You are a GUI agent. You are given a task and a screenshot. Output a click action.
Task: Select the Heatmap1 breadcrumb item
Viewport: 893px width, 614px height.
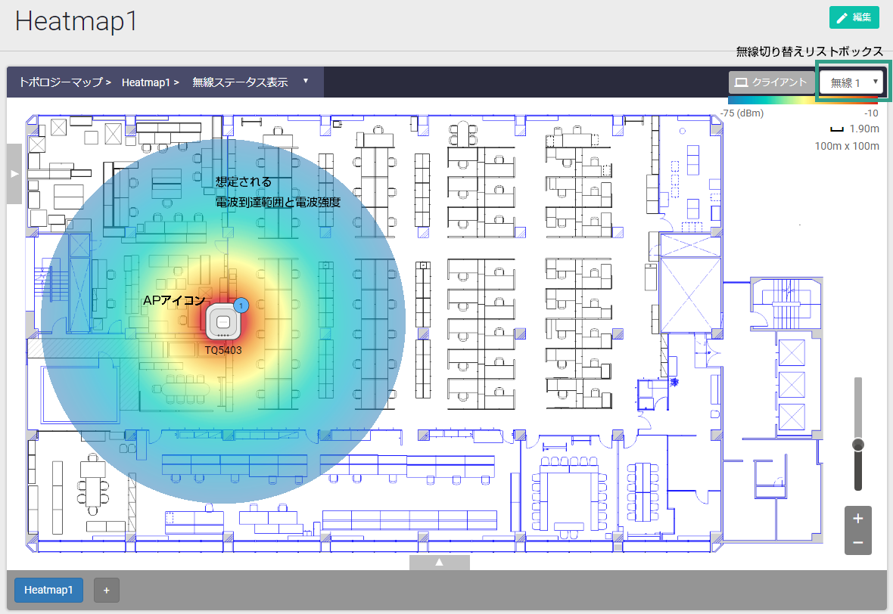tap(145, 82)
